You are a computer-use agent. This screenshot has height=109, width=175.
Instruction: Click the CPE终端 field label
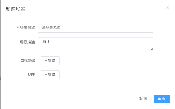[x=28, y=60]
